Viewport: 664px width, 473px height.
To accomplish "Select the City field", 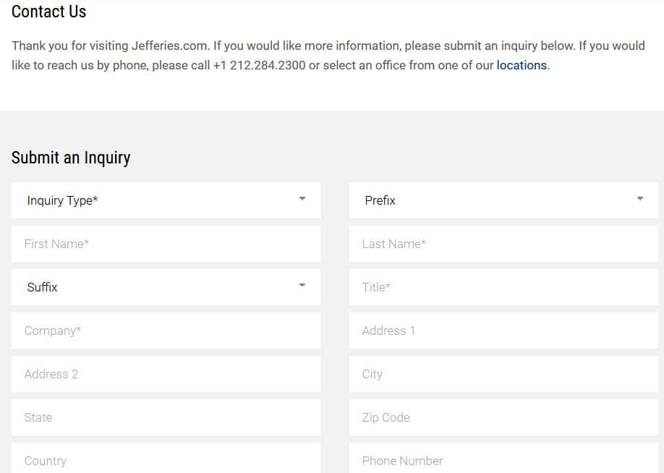I will 503,374.
